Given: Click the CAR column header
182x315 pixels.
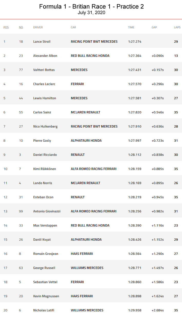Looking at the screenshot, I should pyautogui.click(x=73, y=27).
